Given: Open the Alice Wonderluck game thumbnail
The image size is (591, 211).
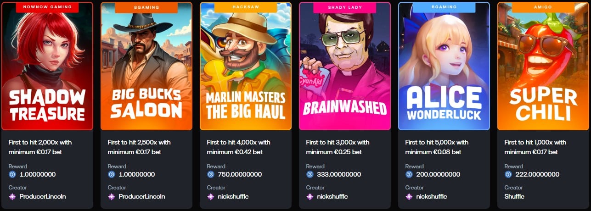Looking at the screenshot, I should tap(444, 66).
